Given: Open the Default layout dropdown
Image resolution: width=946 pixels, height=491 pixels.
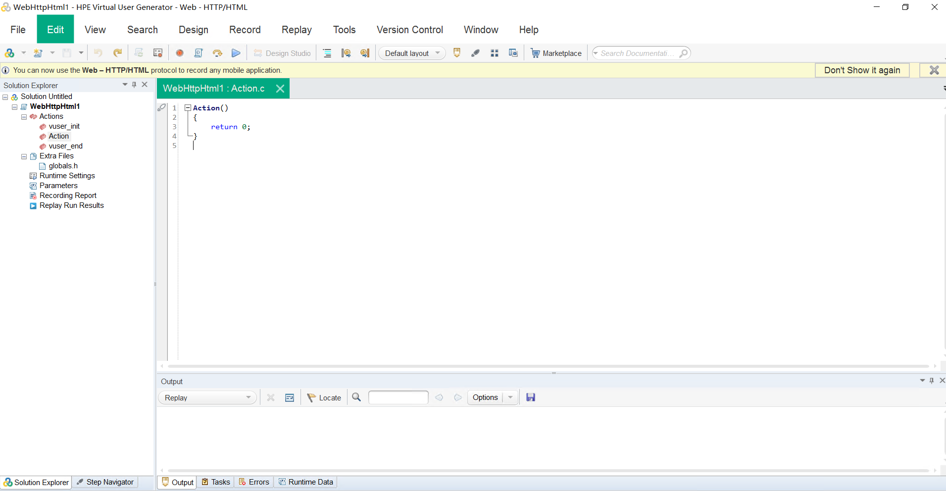Looking at the screenshot, I should 412,53.
